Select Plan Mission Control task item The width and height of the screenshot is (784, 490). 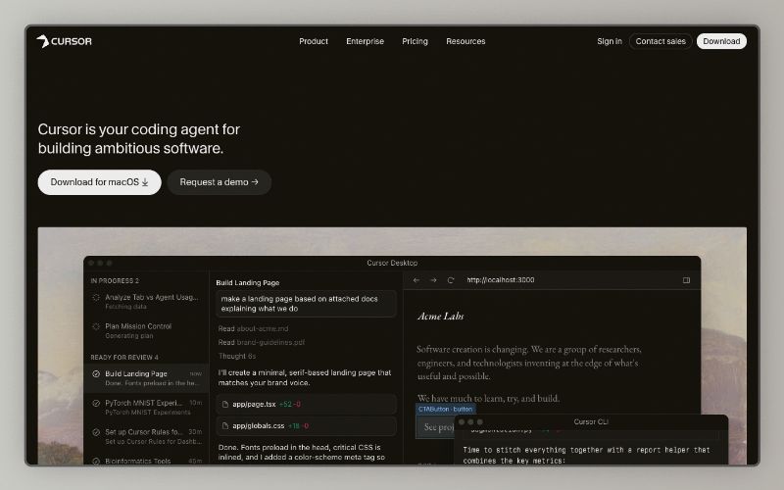pyautogui.click(x=146, y=330)
